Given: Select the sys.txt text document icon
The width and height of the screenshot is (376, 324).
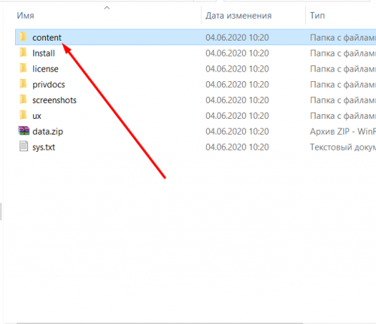Looking at the screenshot, I should pyautogui.click(x=23, y=147).
